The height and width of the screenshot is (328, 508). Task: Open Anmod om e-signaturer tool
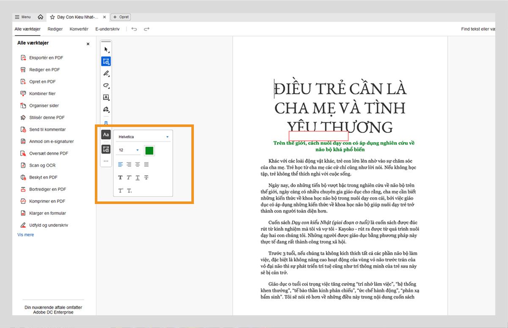(52, 141)
